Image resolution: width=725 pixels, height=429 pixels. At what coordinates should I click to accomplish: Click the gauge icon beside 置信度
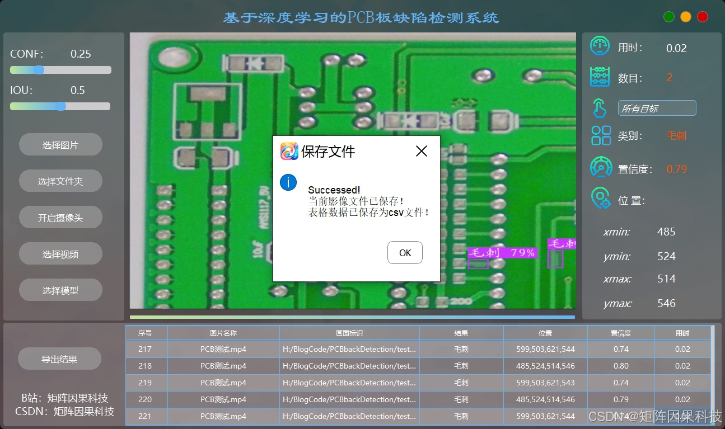[x=601, y=167]
